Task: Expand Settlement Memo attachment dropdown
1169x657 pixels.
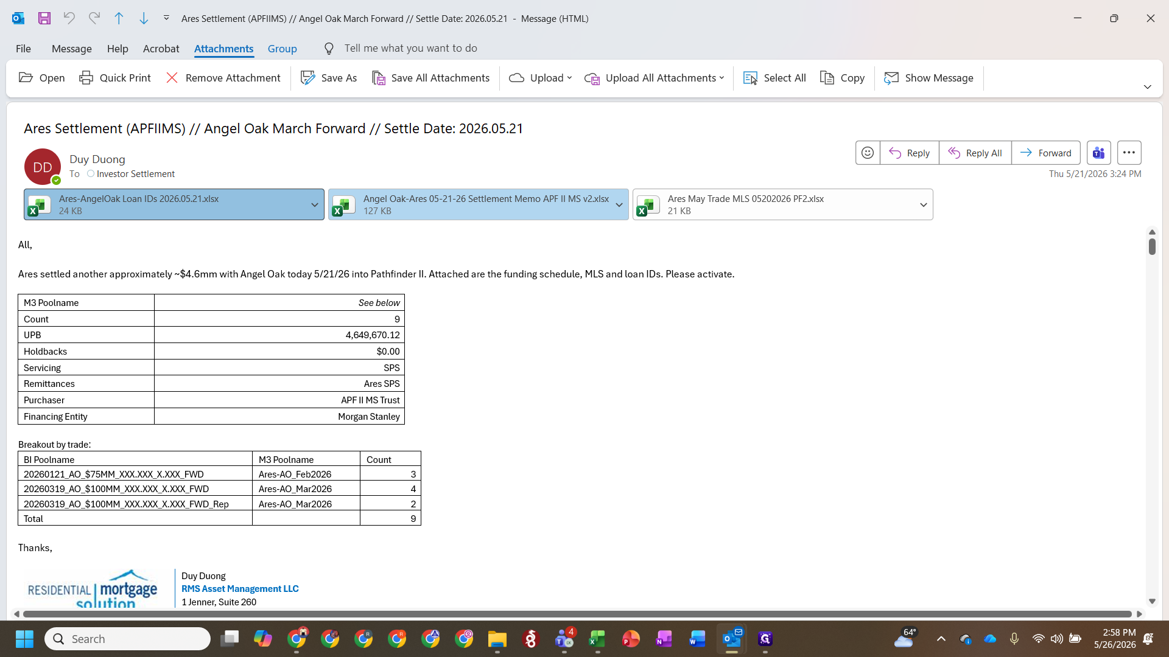Action: click(619, 204)
